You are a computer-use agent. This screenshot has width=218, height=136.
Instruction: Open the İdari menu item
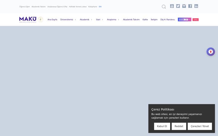click(x=98, y=20)
